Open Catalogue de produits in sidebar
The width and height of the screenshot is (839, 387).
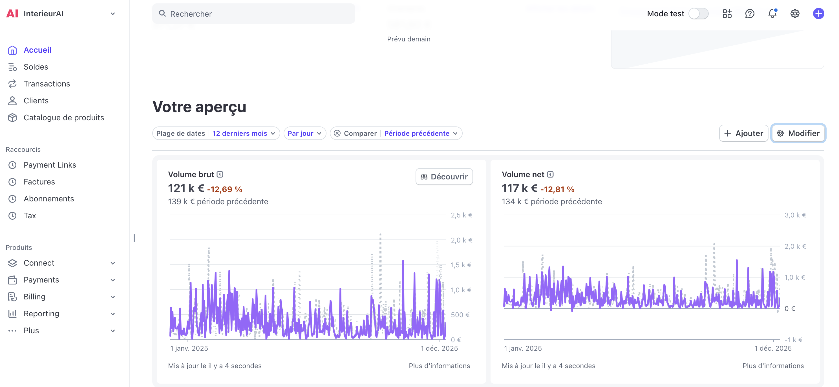pos(63,118)
